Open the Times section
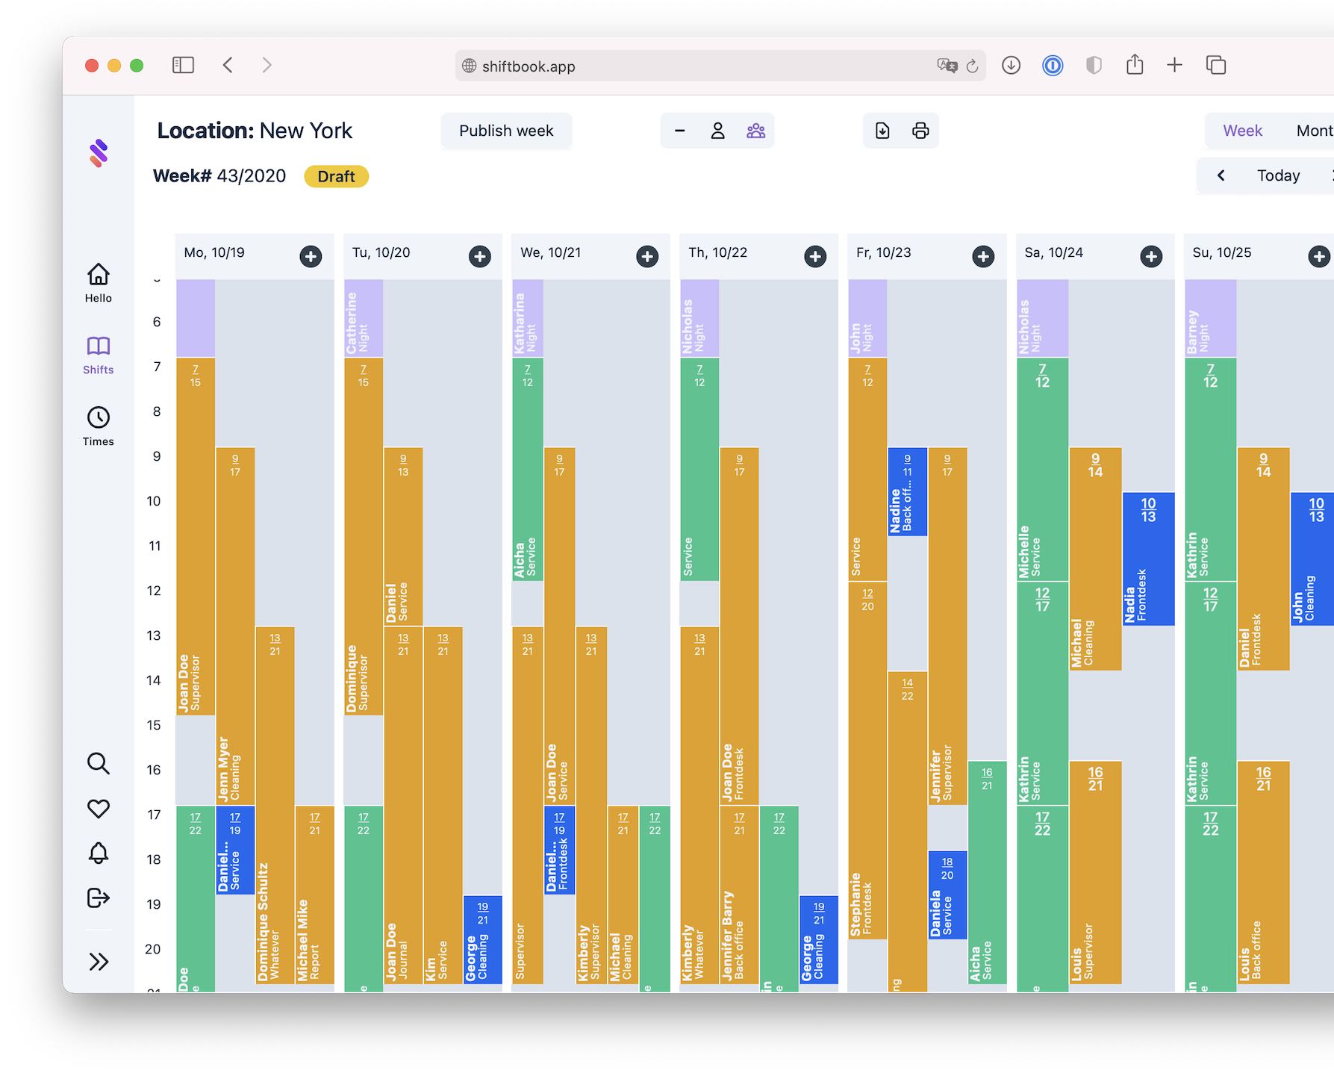This screenshot has width=1334, height=1076. click(98, 424)
